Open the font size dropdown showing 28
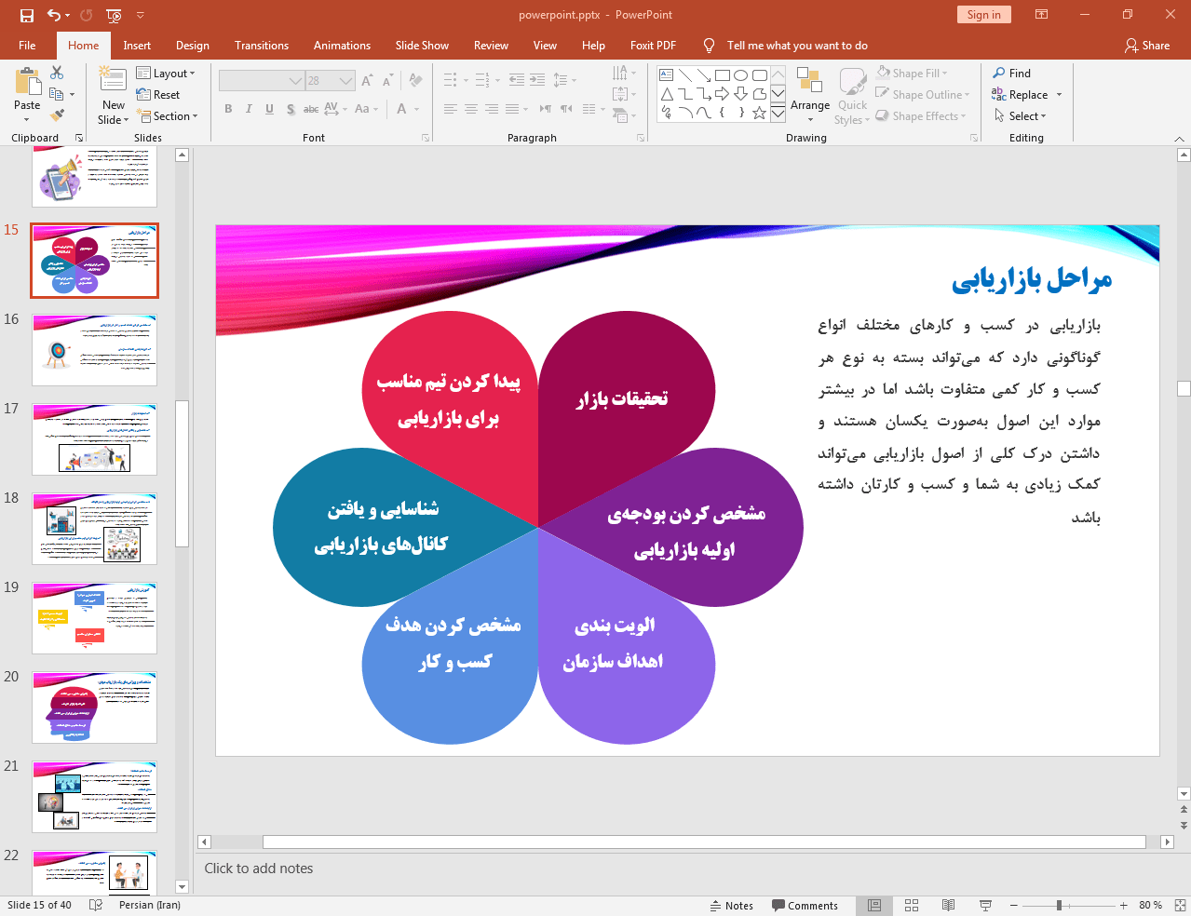Screen dimensions: 1191x916 click(x=346, y=81)
